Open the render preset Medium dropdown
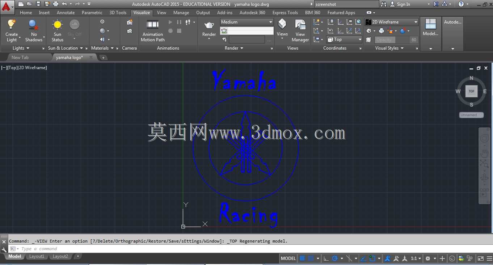This screenshot has height=265, width=493. click(246, 22)
